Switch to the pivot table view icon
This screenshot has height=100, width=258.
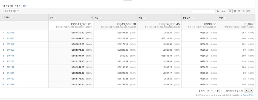click(x=249, y=11)
